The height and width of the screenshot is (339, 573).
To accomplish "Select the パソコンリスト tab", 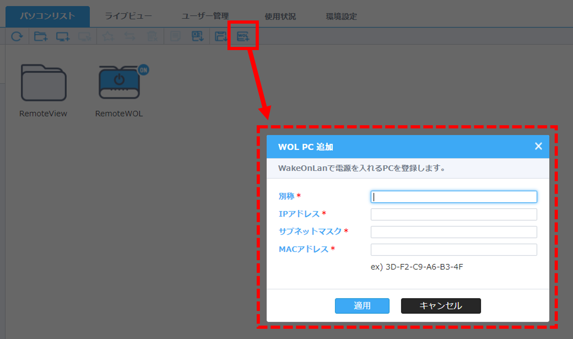I will click(47, 16).
